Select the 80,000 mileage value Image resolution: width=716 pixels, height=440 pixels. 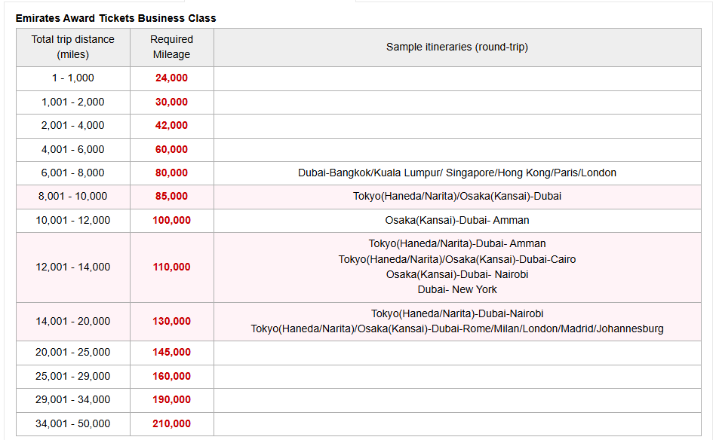point(172,173)
